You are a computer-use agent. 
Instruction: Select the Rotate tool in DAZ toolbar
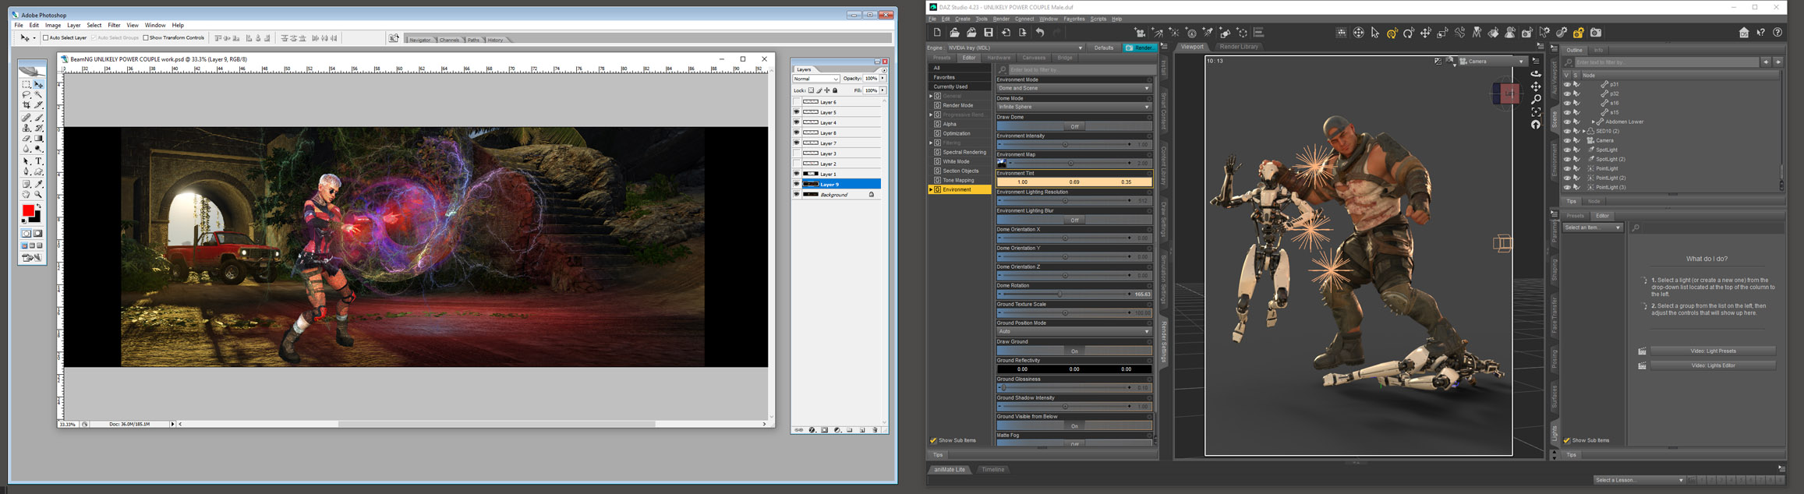pyautogui.click(x=1409, y=33)
